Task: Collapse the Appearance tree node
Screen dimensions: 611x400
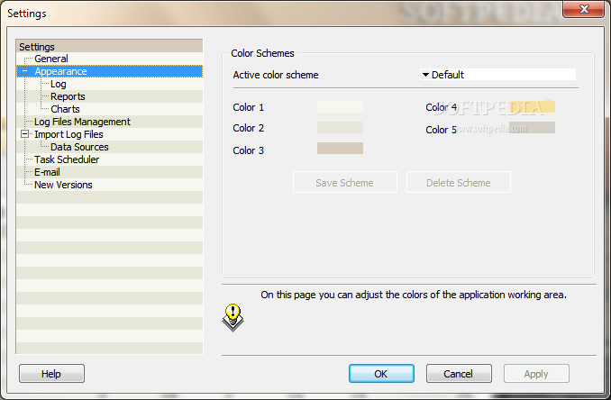Action: pyautogui.click(x=25, y=71)
